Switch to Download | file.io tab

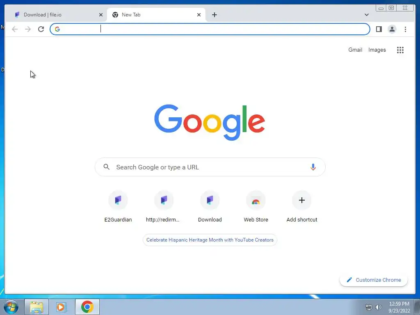[x=56, y=15]
